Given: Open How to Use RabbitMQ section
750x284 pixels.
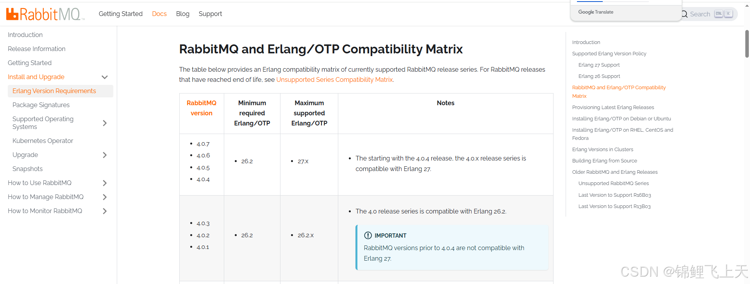Looking at the screenshot, I should 39,183.
